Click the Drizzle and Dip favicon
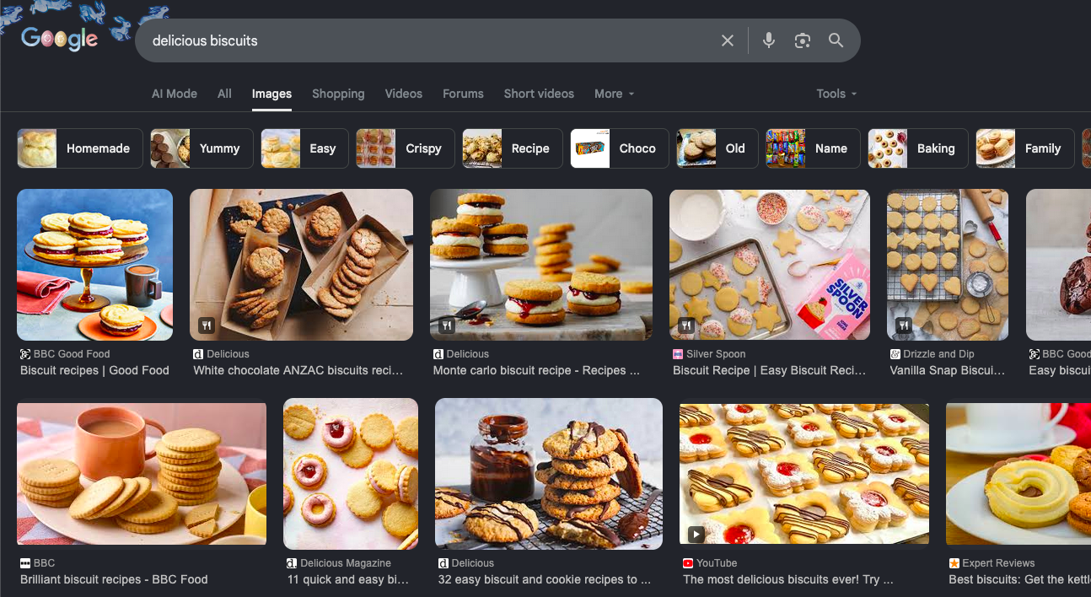The image size is (1091, 597). pos(895,354)
